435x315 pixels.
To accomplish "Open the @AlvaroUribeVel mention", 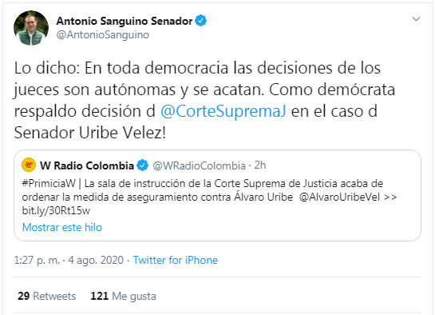I will (x=339, y=197).
